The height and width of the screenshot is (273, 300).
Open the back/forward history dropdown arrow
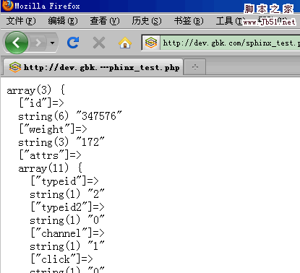52,43
